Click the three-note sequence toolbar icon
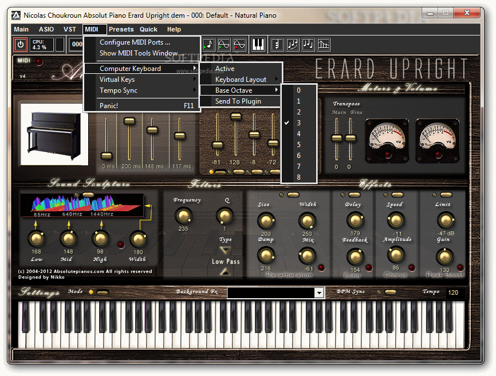 308,45
